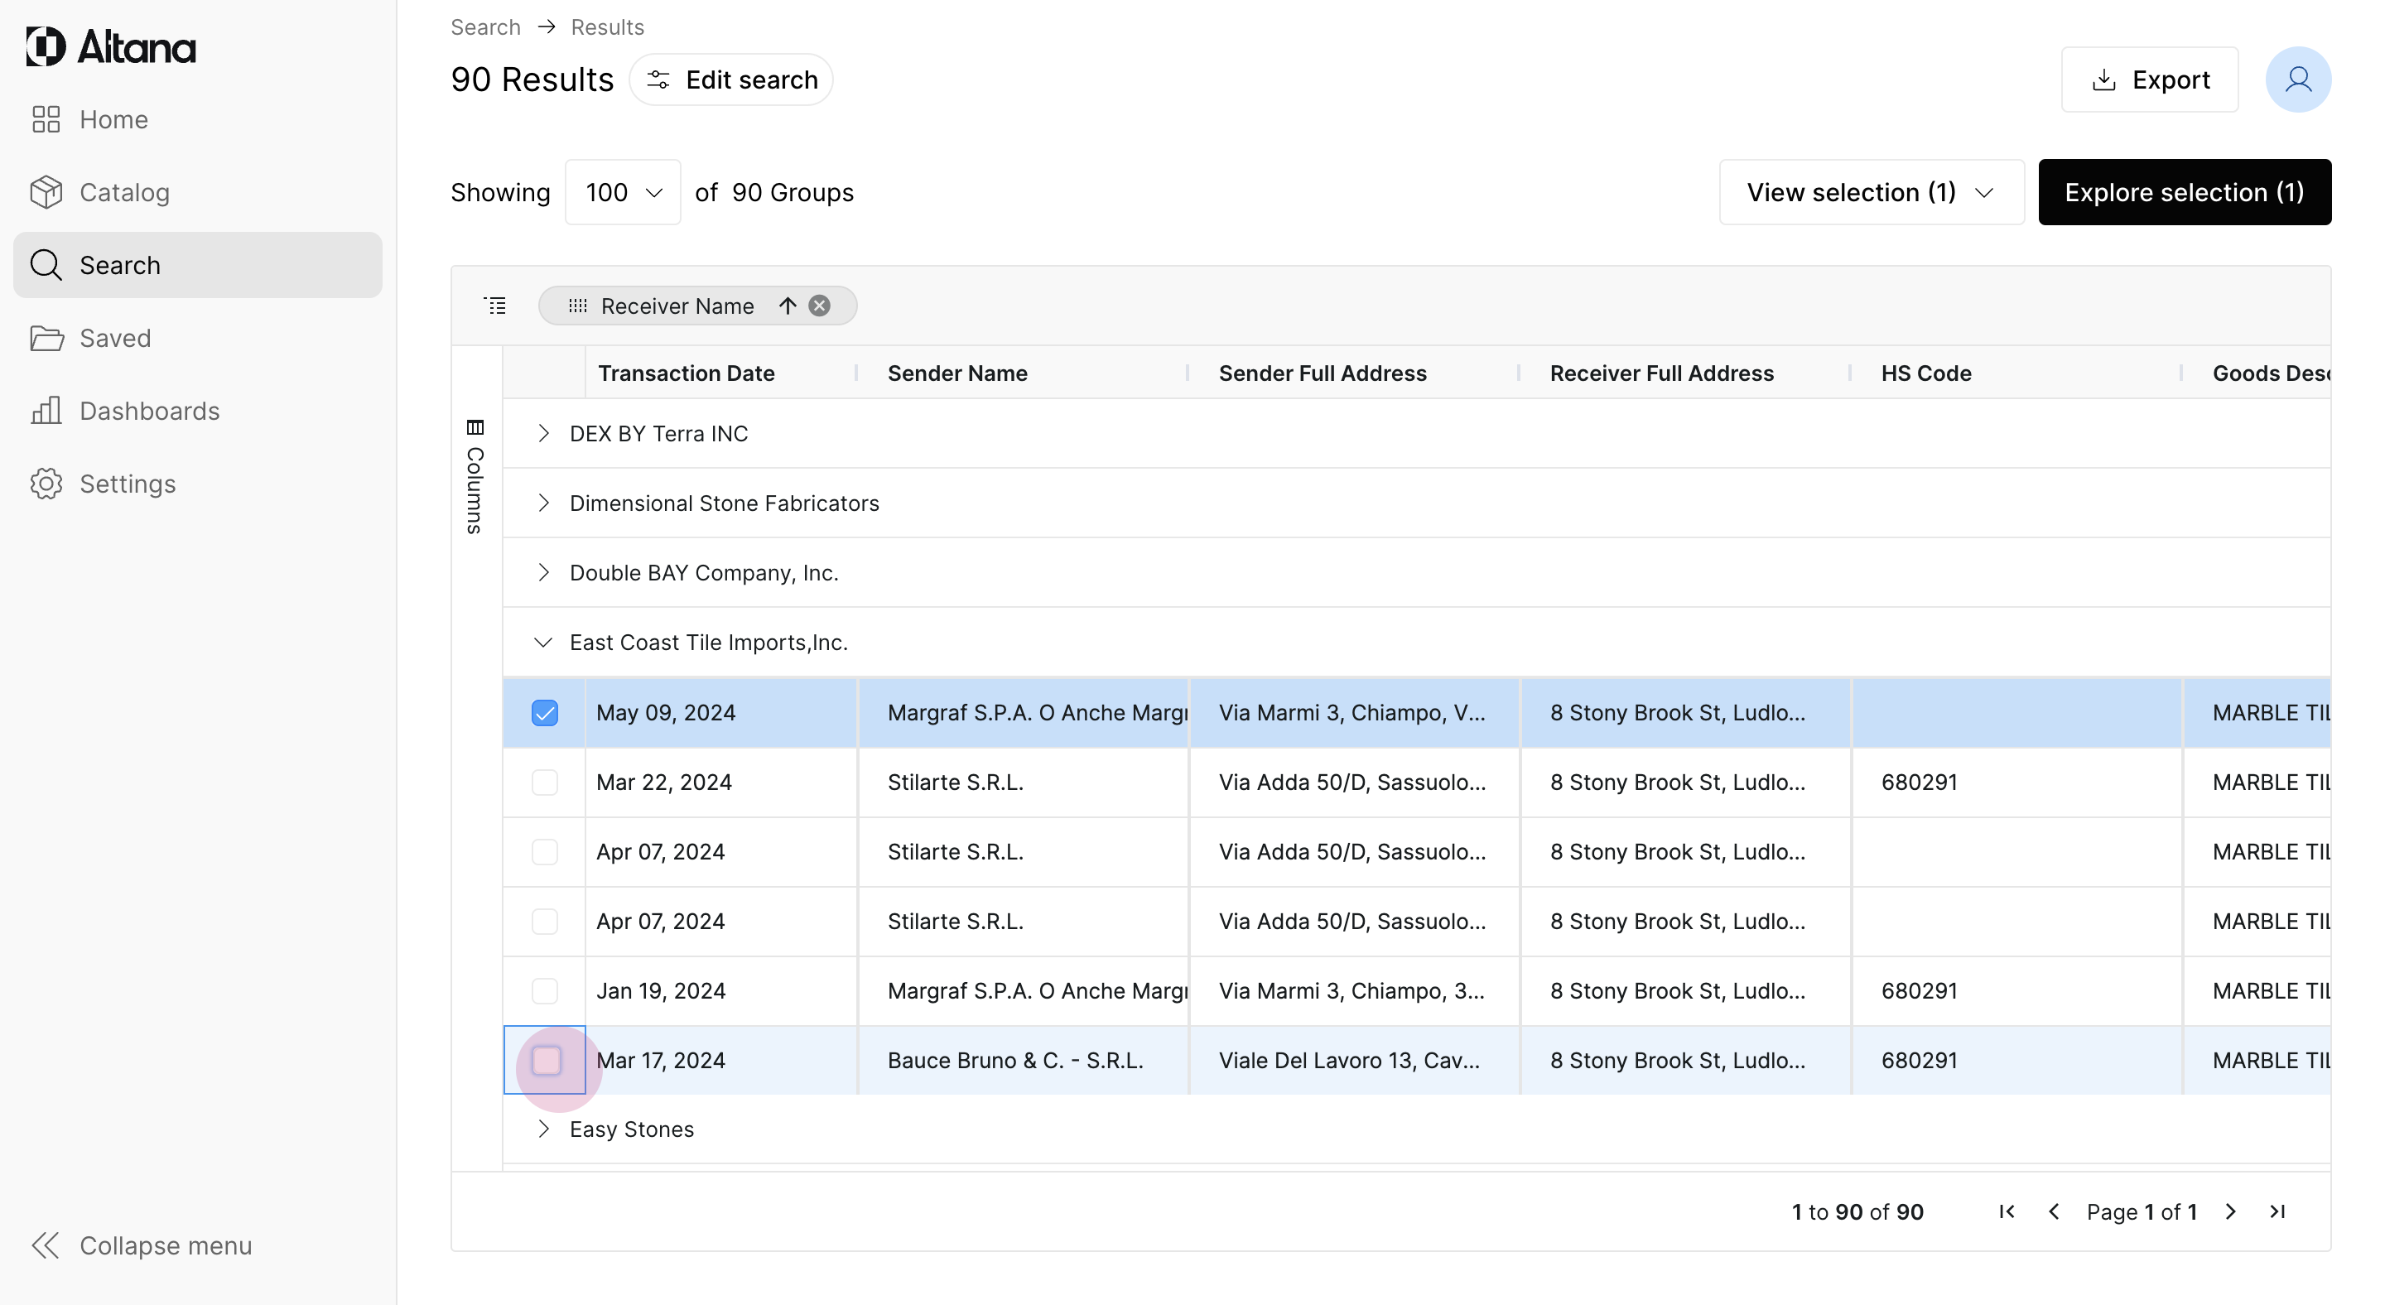Check the Mar 22, 2024 row checkbox

tap(544, 782)
